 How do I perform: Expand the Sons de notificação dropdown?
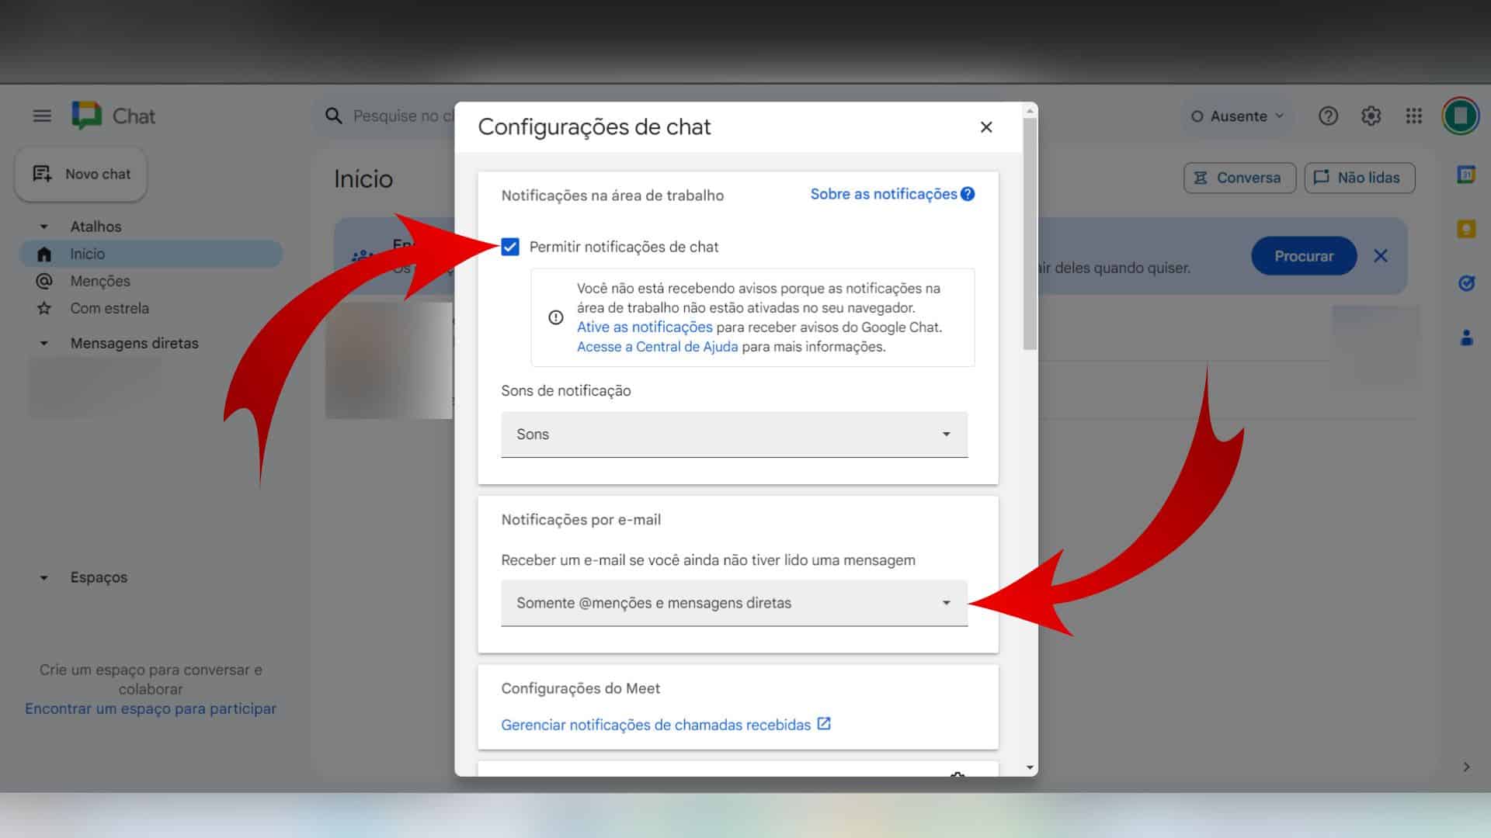[x=733, y=434]
